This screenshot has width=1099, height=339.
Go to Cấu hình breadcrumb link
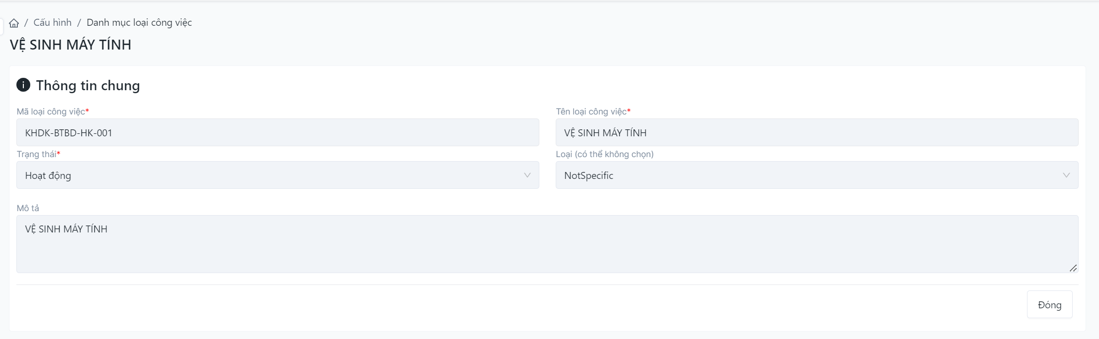(53, 23)
